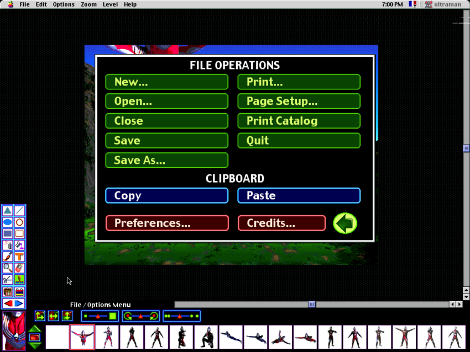
Task: Open the calendar-style palette tool
Action: point(19,292)
